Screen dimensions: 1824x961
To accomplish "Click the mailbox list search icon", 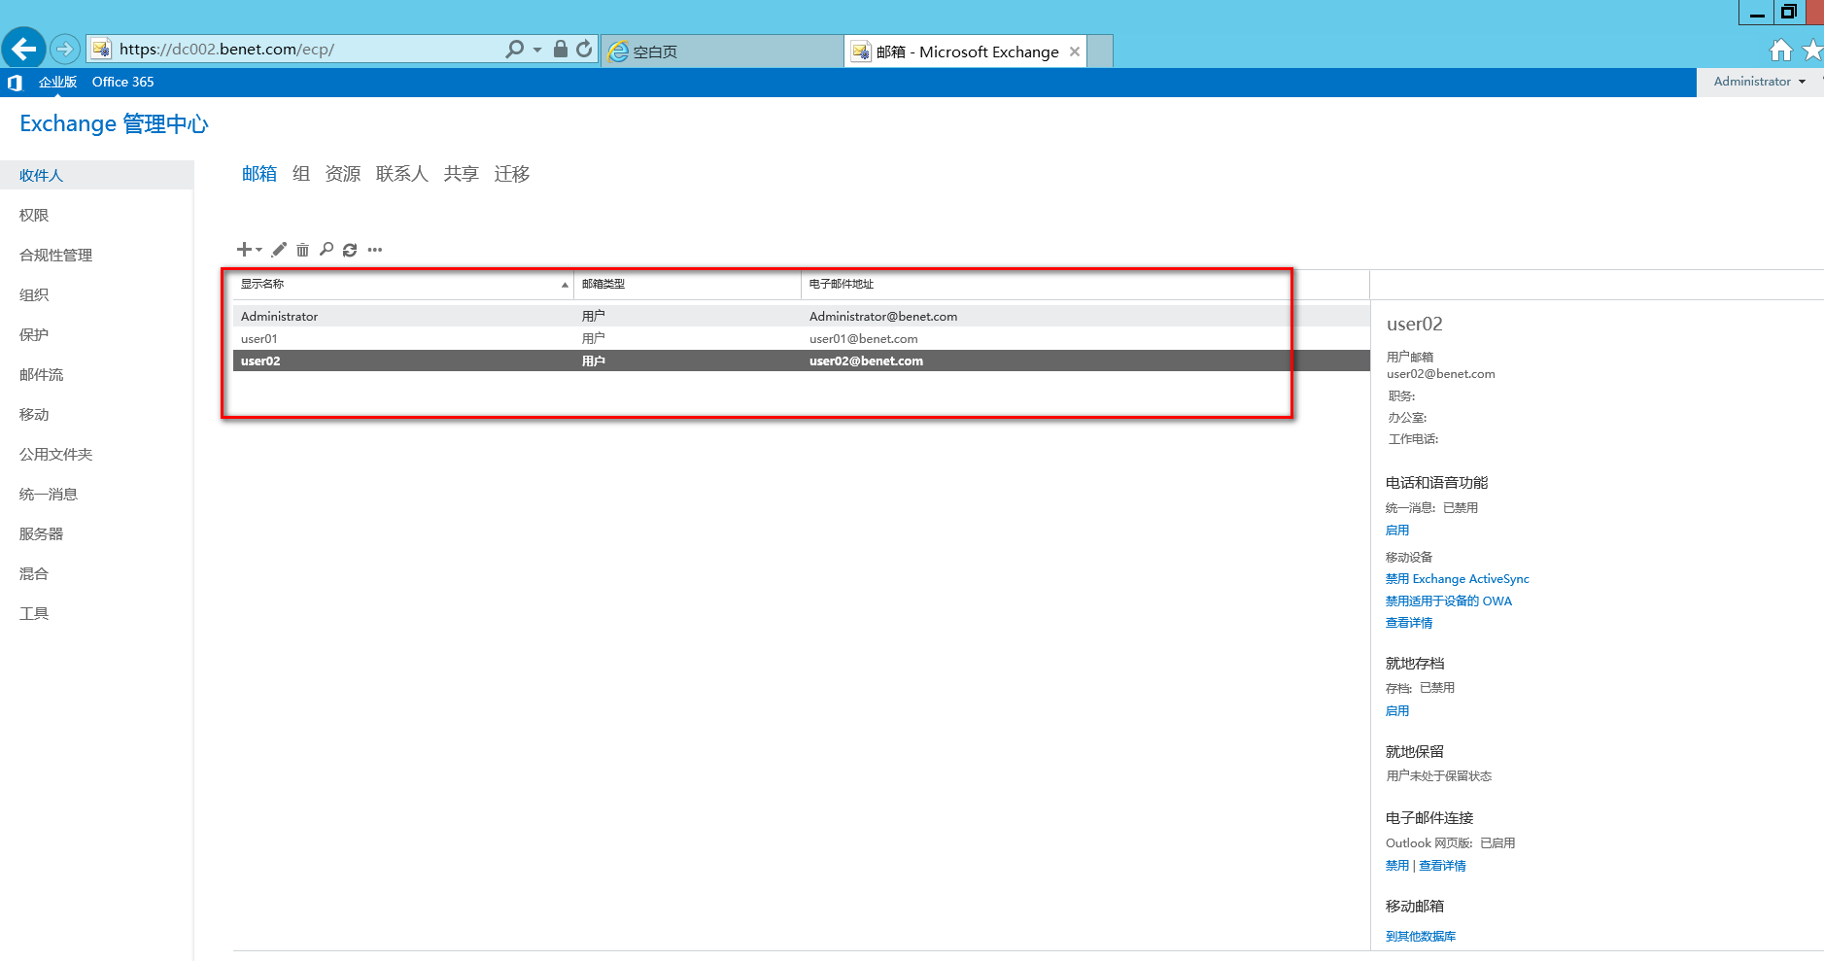I will click(x=327, y=250).
